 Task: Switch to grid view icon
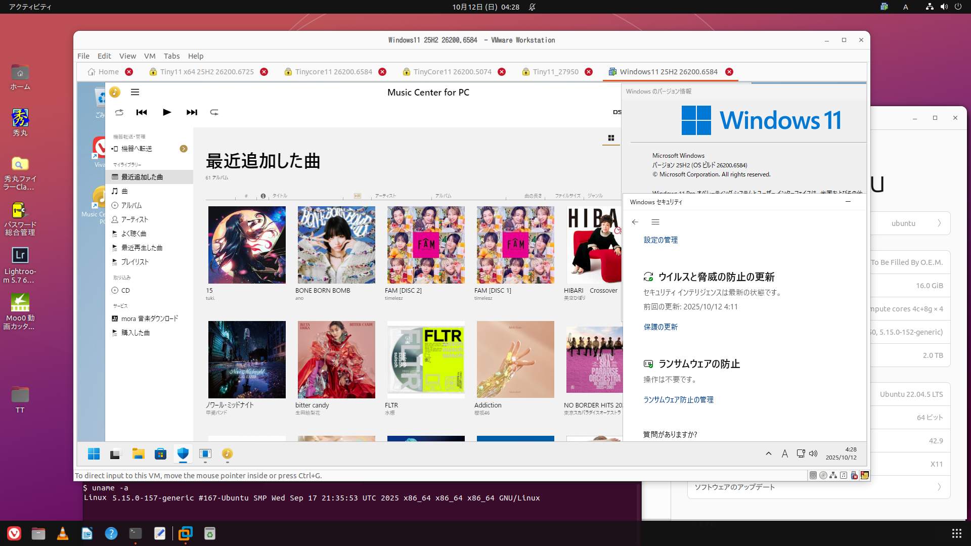611,138
